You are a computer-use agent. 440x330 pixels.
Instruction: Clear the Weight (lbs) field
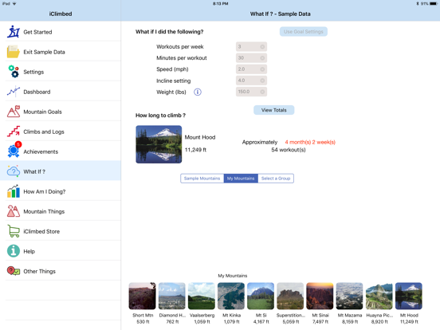tap(262, 92)
